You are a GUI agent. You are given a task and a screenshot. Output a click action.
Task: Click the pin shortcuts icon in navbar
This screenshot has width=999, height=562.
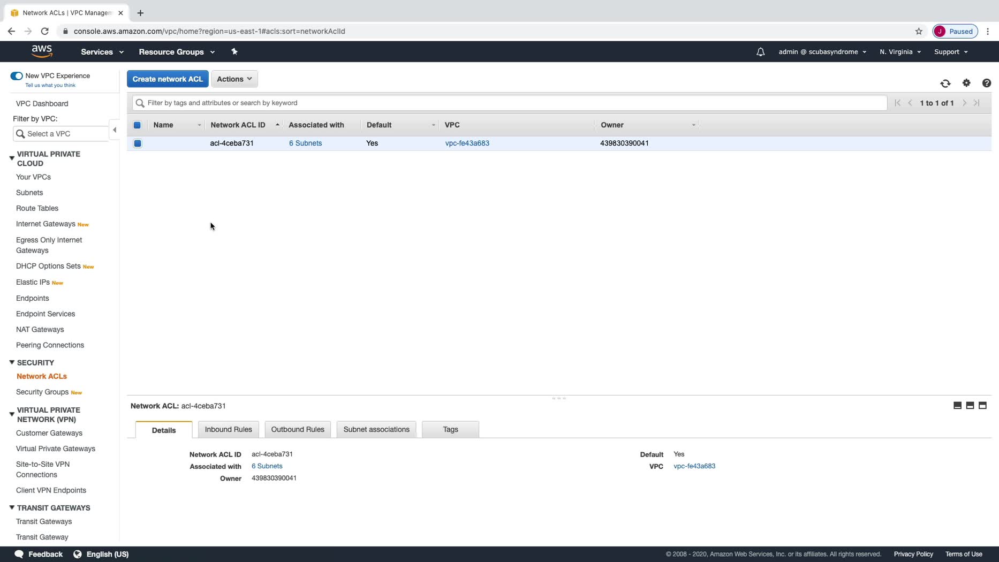(x=234, y=51)
